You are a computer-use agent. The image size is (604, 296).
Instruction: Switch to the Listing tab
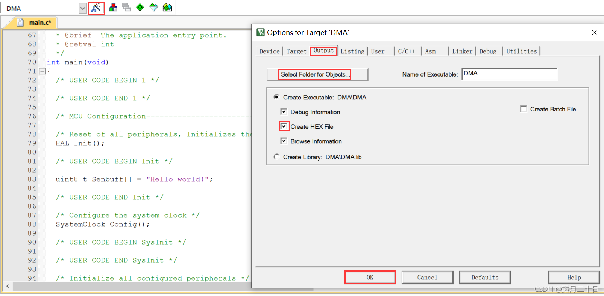click(x=352, y=51)
